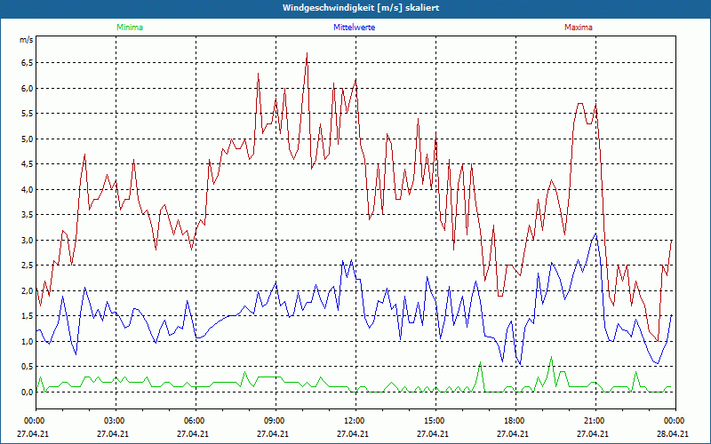
Task: Click the 21:00 time axis label
Action: [593, 421]
